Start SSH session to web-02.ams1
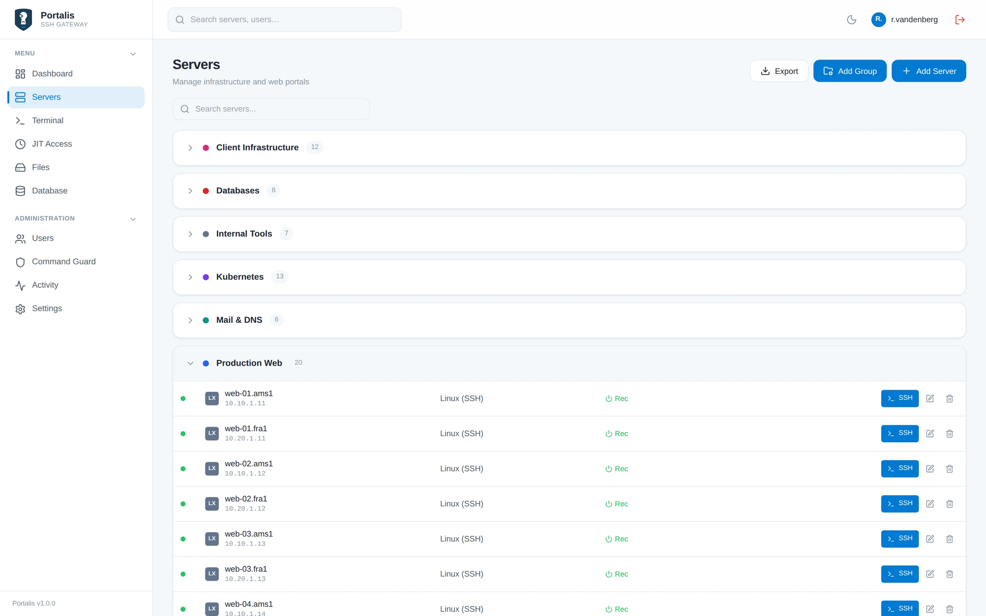The image size is (986, 616). (900, 469)
